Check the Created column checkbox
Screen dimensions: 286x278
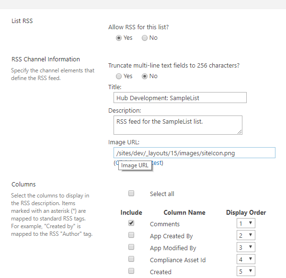tap(131, 271)
